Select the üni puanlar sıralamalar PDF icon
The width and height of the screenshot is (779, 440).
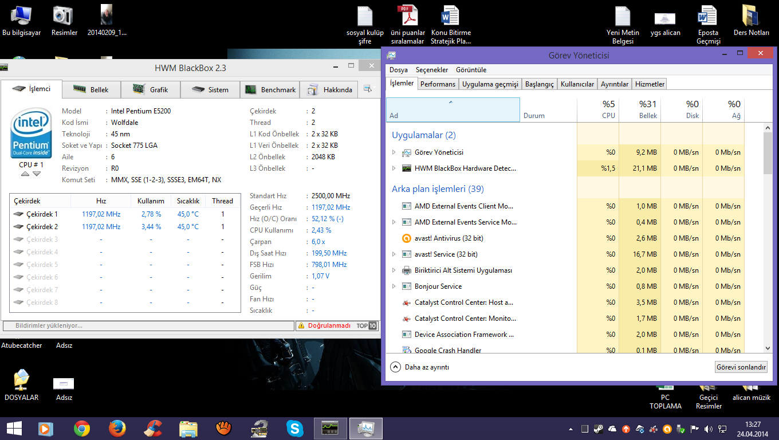407,25
